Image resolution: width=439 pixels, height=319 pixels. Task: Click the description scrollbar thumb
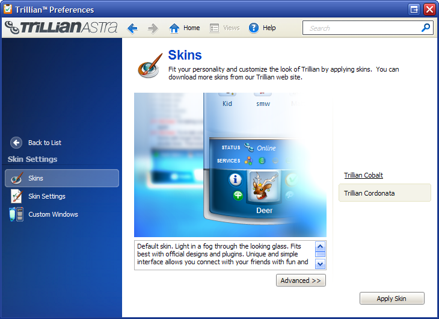320,254
